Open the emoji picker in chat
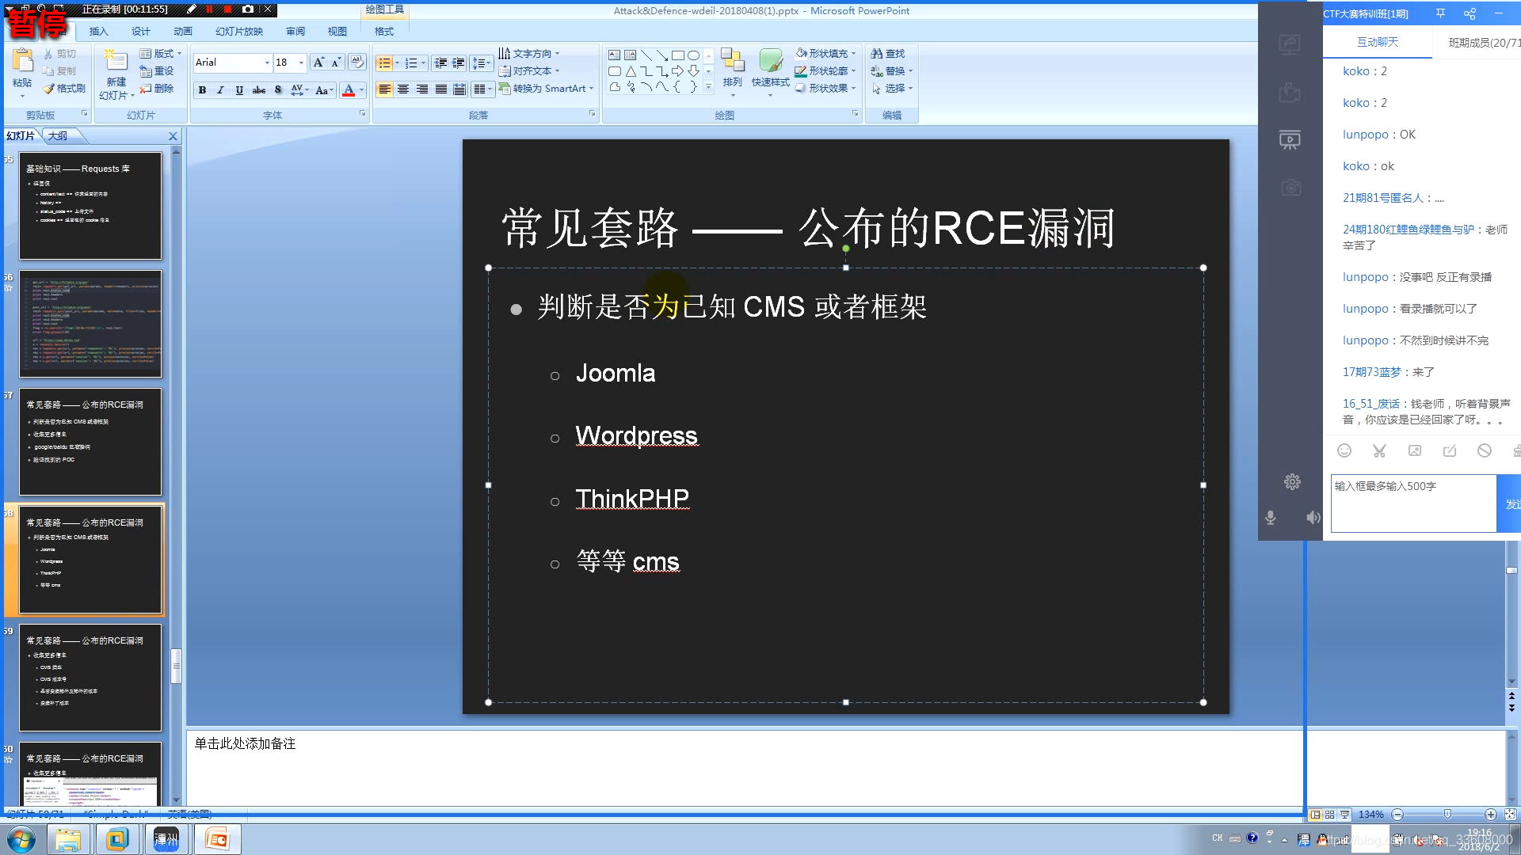1521x855 pixels. click(1344, 450)
